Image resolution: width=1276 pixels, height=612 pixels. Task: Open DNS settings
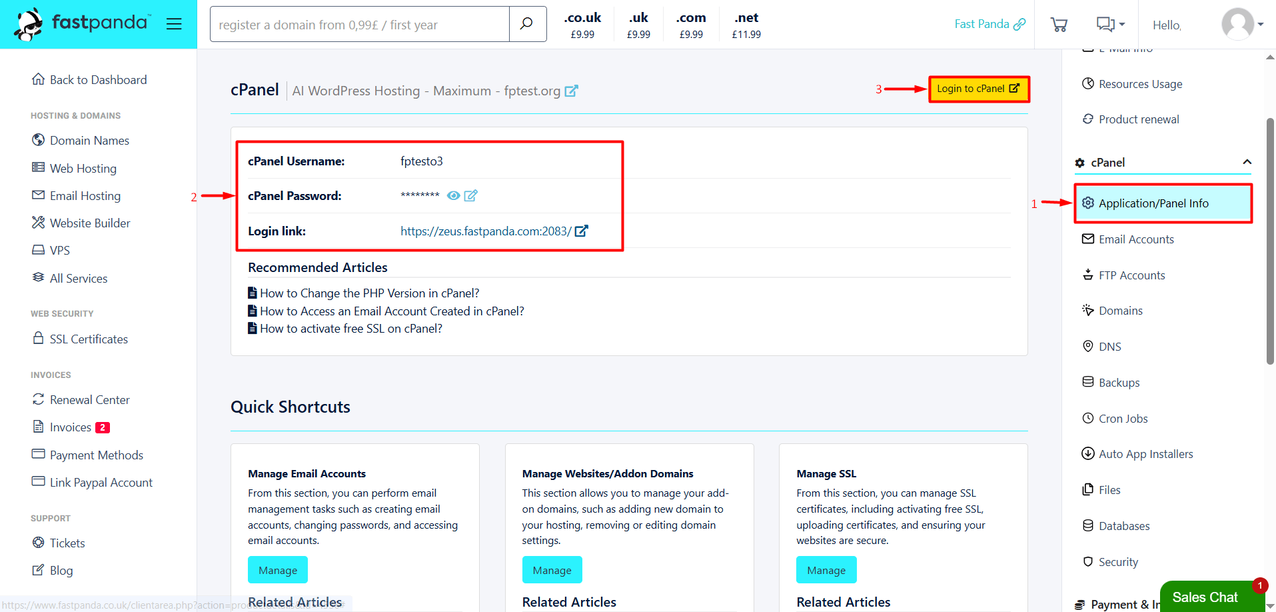tap(1101, 346)
